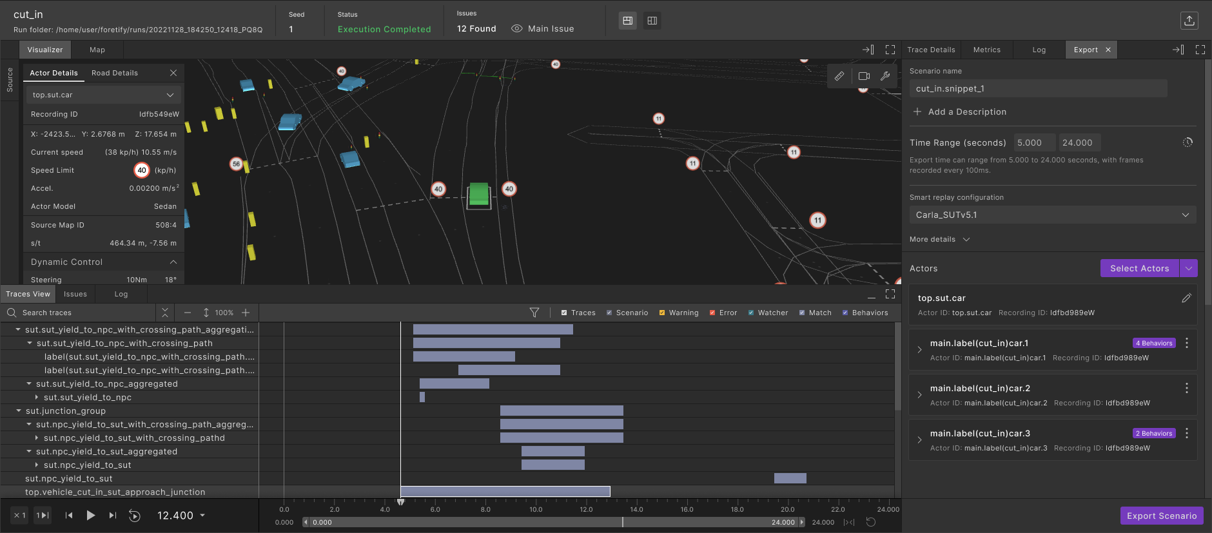The height and width of the screenshot is (533, 1212).
Task: Toggle the Scenario checkbox
Action: [x=609, y=313]
